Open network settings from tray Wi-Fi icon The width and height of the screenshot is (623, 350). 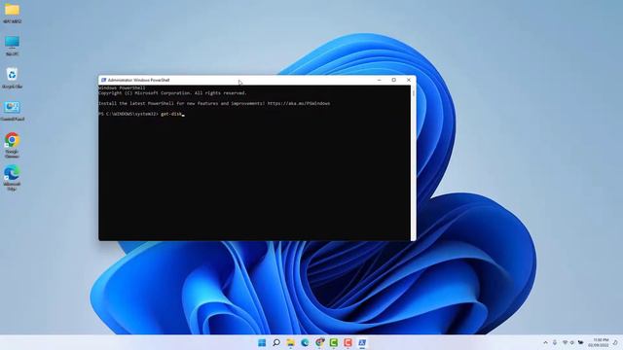click(x=565, y=342)
